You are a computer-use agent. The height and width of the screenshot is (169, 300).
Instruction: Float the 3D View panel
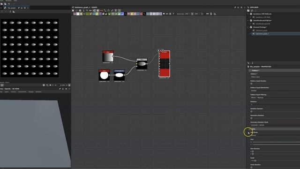(63, 89)
